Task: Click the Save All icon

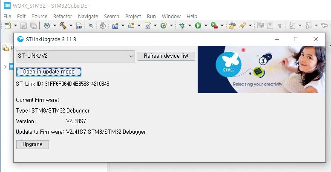Action: 33,25
